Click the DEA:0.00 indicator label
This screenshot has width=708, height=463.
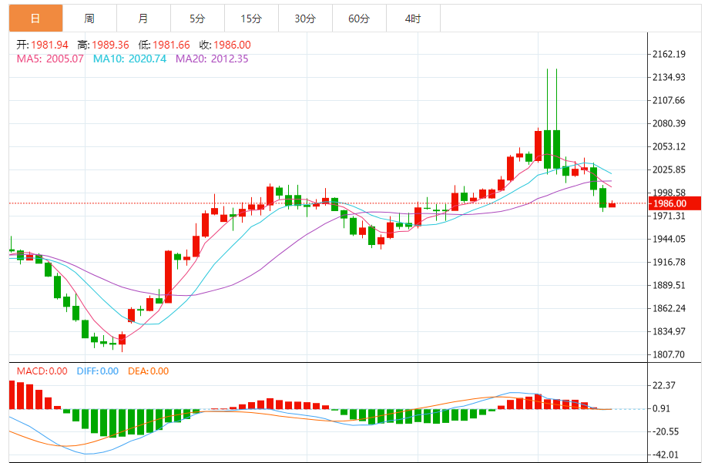click(x=149, y=371)
